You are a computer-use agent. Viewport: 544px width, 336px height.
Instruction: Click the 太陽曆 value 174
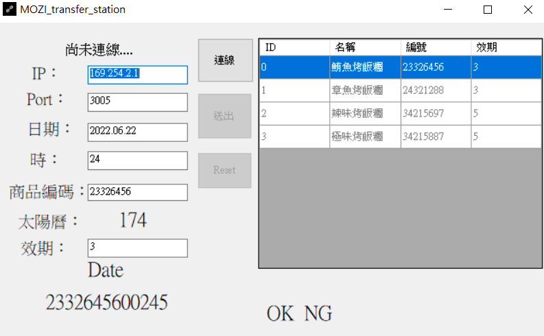133,220
